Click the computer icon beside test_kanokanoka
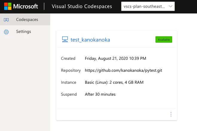The image size is (197, 131). [x=65, y=39]
